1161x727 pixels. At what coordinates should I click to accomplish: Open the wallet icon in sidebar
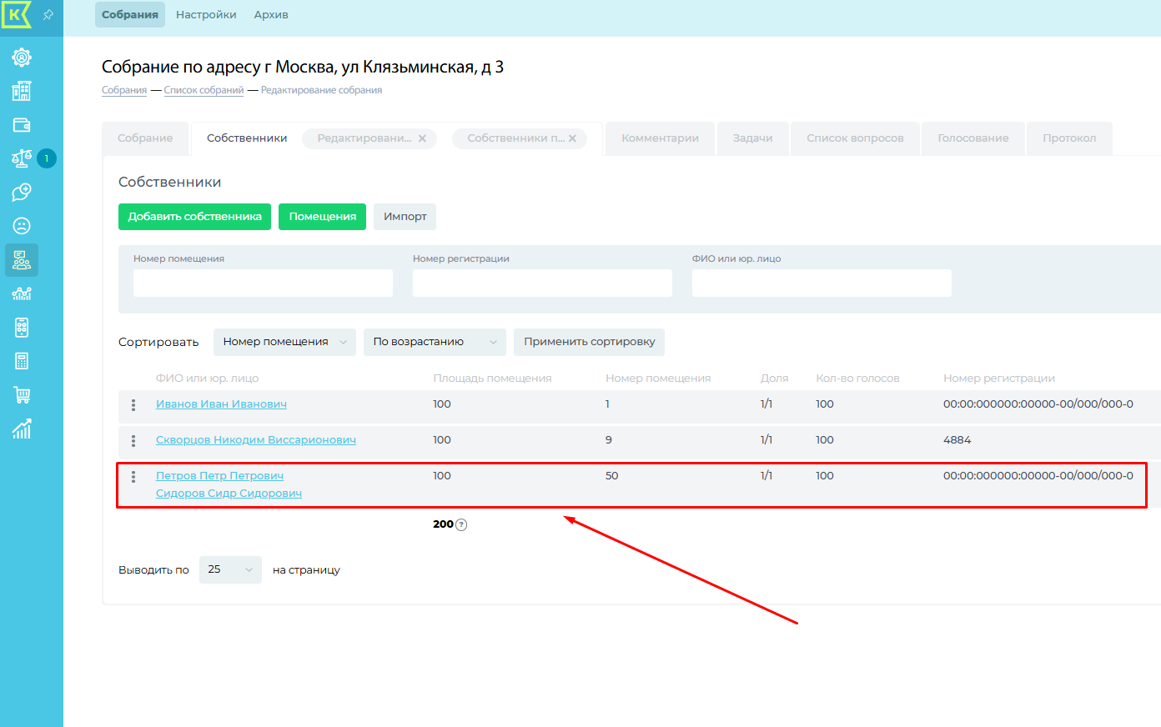pos(22,125)
